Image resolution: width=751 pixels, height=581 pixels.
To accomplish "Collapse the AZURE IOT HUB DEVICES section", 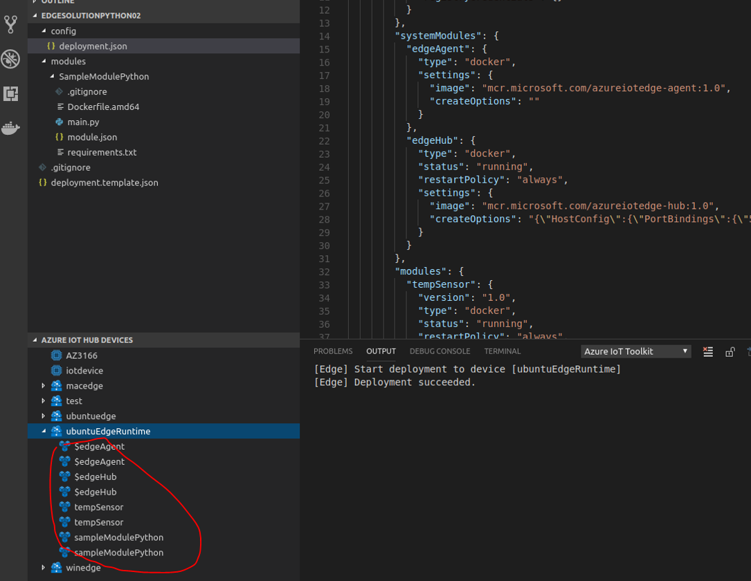I will click(x=35, y=340).
